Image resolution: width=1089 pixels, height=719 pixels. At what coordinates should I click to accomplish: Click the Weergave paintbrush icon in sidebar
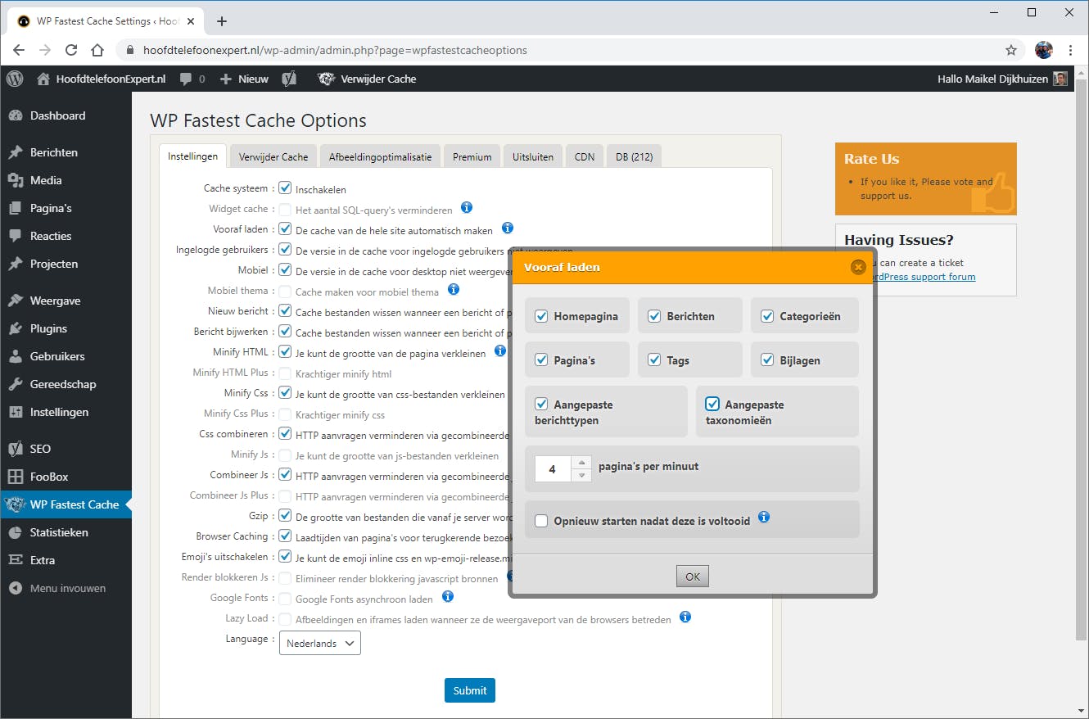pos(15,301)
